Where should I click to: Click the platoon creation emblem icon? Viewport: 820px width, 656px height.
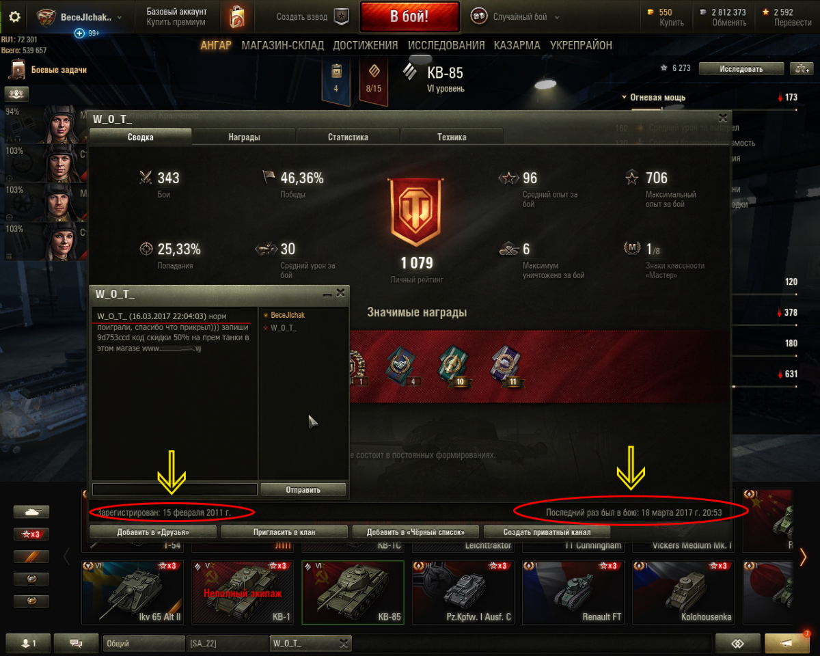[340, 17]
